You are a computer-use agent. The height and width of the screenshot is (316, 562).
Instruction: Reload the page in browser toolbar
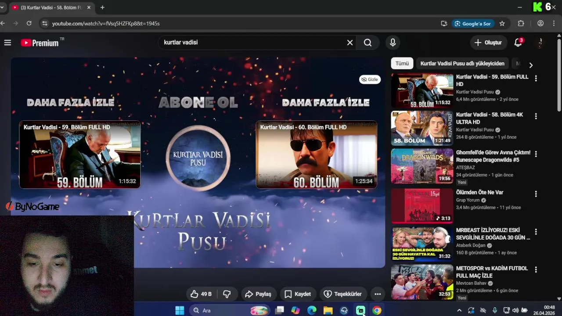29,23
